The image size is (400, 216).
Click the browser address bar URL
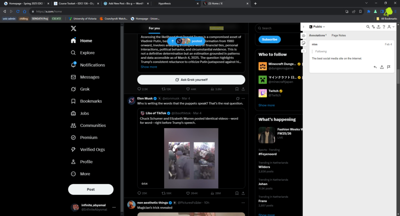pyautogui.click(x=49, y=11)
